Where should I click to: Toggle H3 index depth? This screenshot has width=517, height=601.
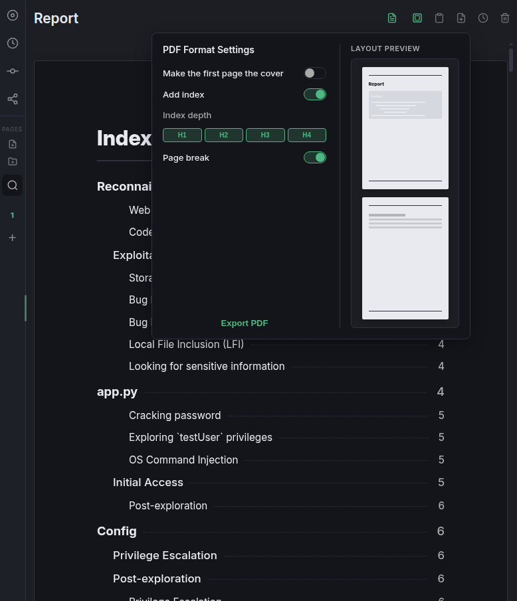[265, 135]
